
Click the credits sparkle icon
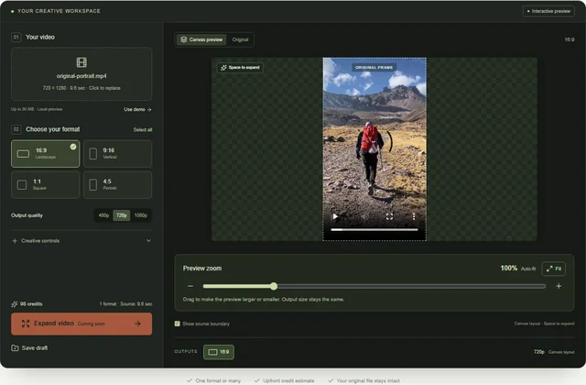point(15,303)
